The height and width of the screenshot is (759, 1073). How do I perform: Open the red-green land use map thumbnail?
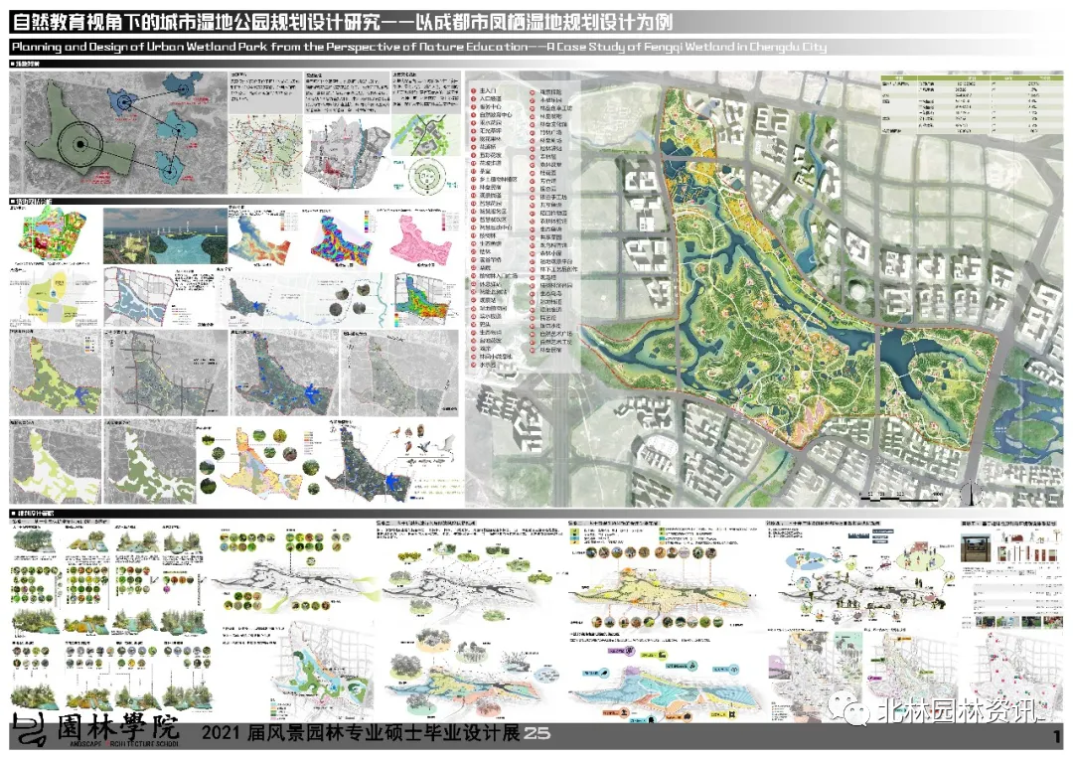[54, 234]
